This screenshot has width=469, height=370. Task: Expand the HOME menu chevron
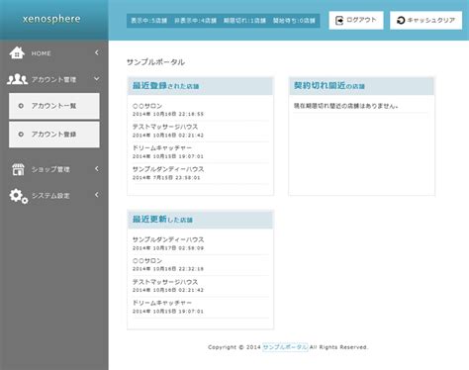97,52
